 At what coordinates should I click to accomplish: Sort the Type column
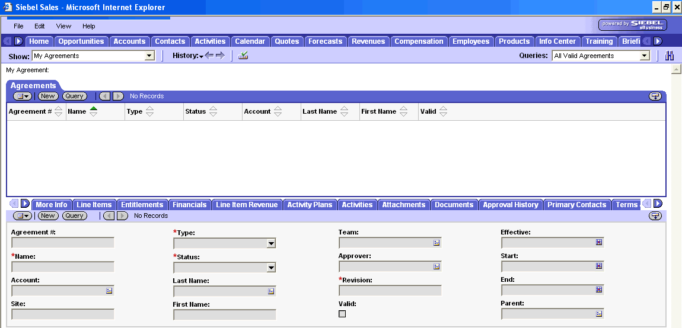click(149, 111)
